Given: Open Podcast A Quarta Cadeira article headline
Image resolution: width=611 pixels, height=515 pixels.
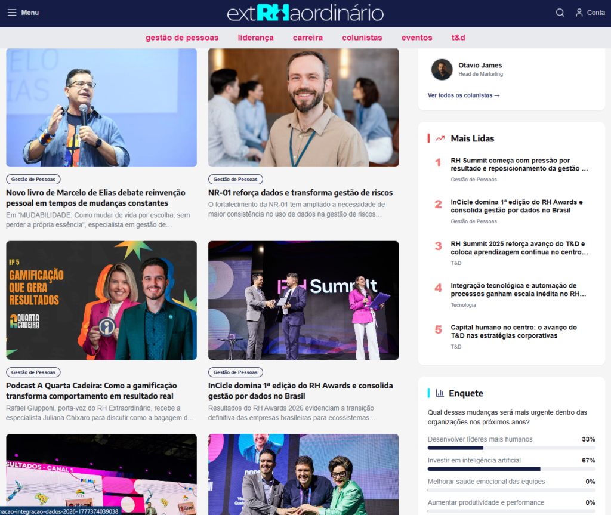Looking at the screenshot, I should click(x=91, y=391).
